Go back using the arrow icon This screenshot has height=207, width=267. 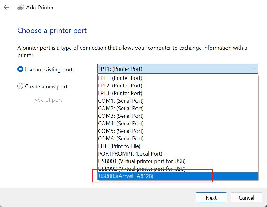tap(6, 7)
